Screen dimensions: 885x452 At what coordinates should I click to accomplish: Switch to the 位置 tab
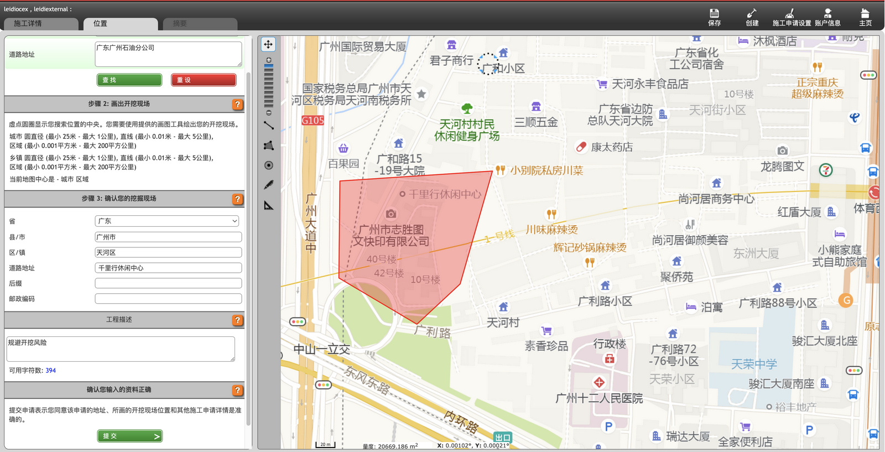[x=121, y=24]
